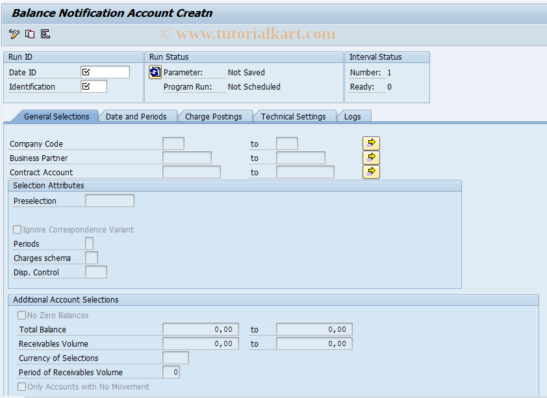Click the Total Balance amount field
Viewport: 547px width, 398px height.
[198, 329]
